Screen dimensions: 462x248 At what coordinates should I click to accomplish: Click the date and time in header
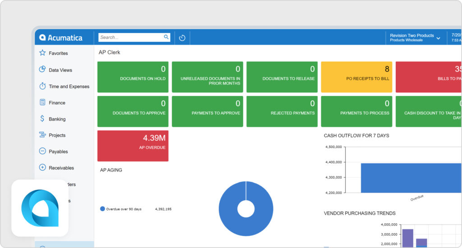[457, 37]
